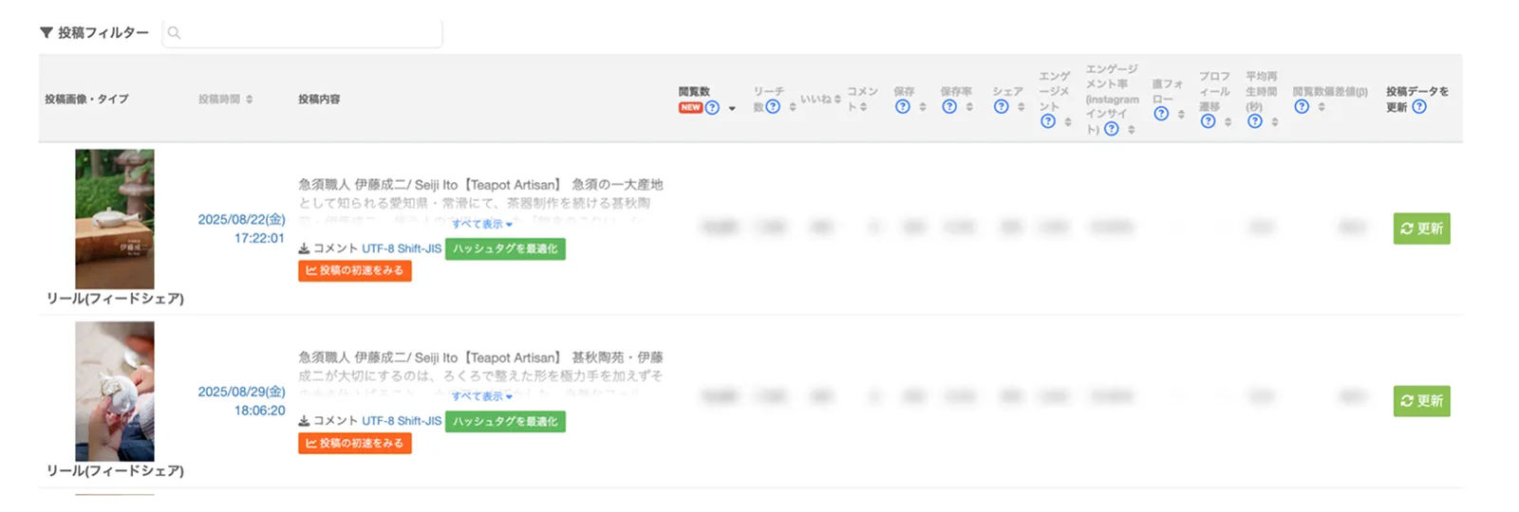Toggle sort arrows for コメント column
The image size is (1519, 512).
point(863,106)
